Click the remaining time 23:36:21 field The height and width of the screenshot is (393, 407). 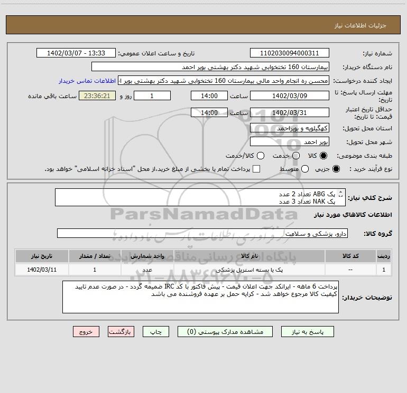click(x=97, y=95)
